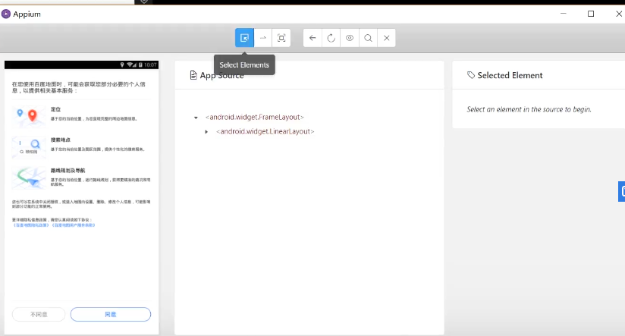This screenshot has width=625, height=336.
Task: Choose the Swipe By Coordinates tool
Action: [263, 38]
